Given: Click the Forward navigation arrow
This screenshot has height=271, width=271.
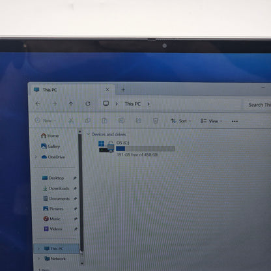Looking at the screenshot, I should (x=54, y=104).
